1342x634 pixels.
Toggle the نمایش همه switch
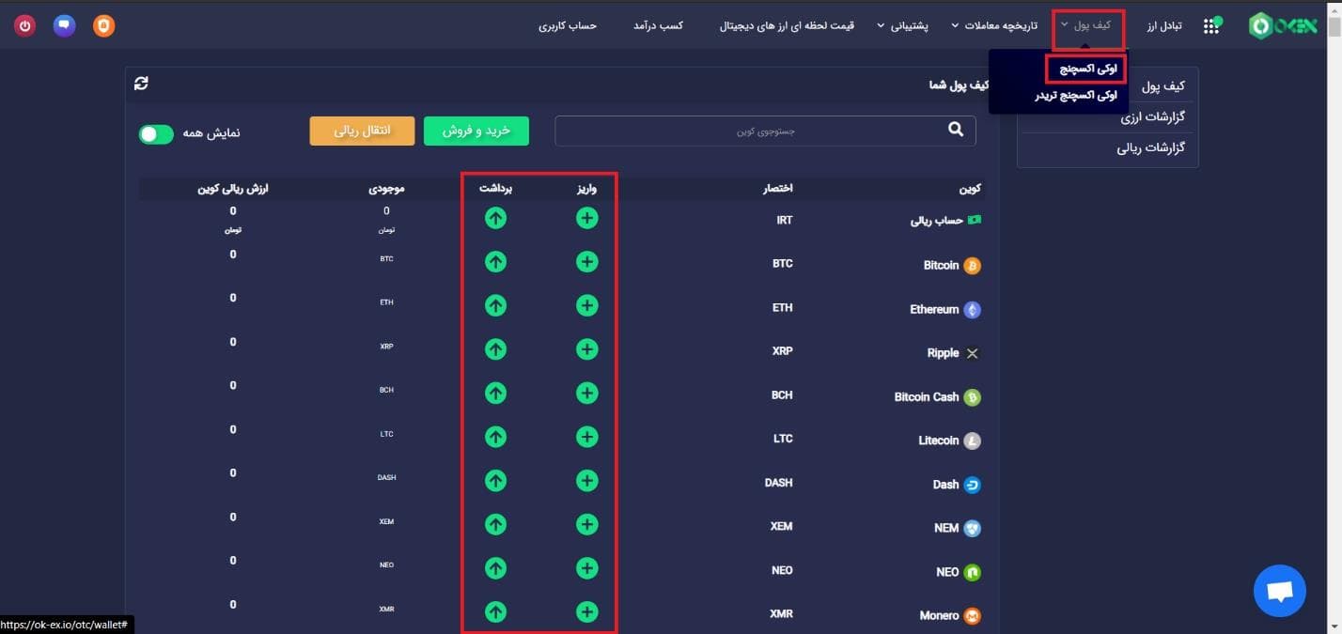pyautogui.click(x=156, y=134)
